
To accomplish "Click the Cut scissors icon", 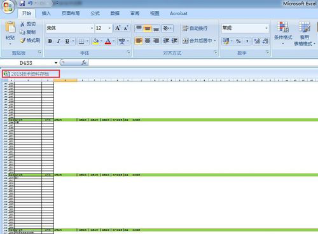I will tap(22, 24).
